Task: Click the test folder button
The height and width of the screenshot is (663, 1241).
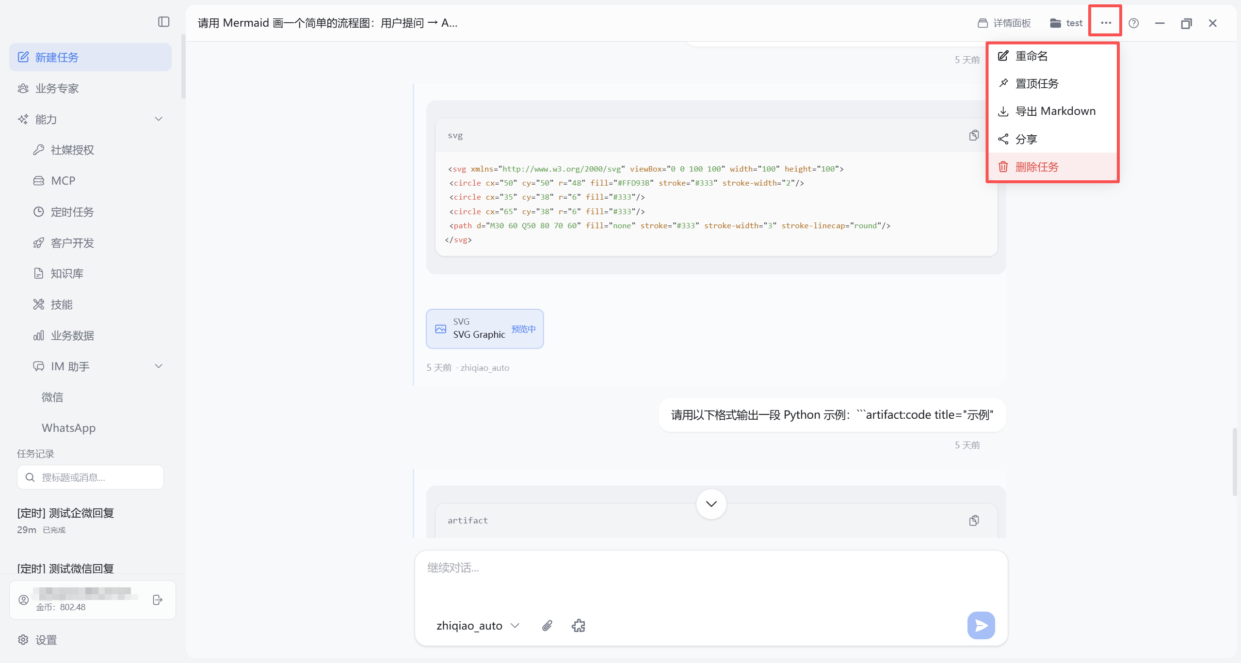Action: coord(1066,23)
